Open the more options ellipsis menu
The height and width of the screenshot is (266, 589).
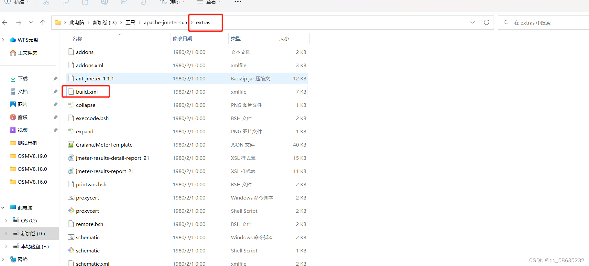pyautogui.click(x=238, y=2)
